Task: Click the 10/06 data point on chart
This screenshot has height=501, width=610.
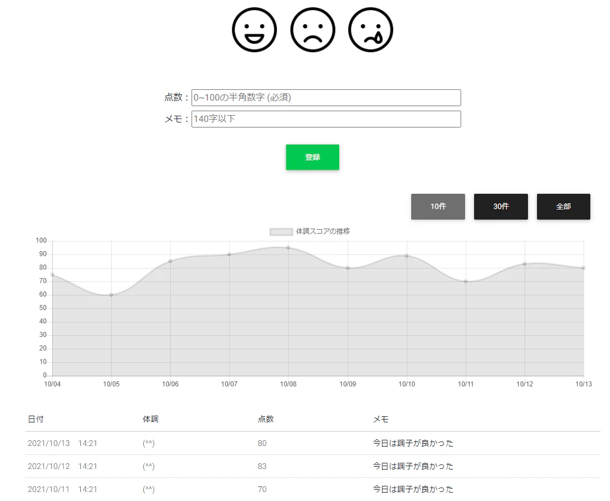Action: [x=170, y=261]
